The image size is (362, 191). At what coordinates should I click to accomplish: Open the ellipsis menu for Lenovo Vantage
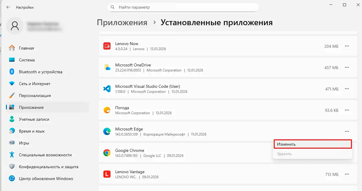pos(347,174)
